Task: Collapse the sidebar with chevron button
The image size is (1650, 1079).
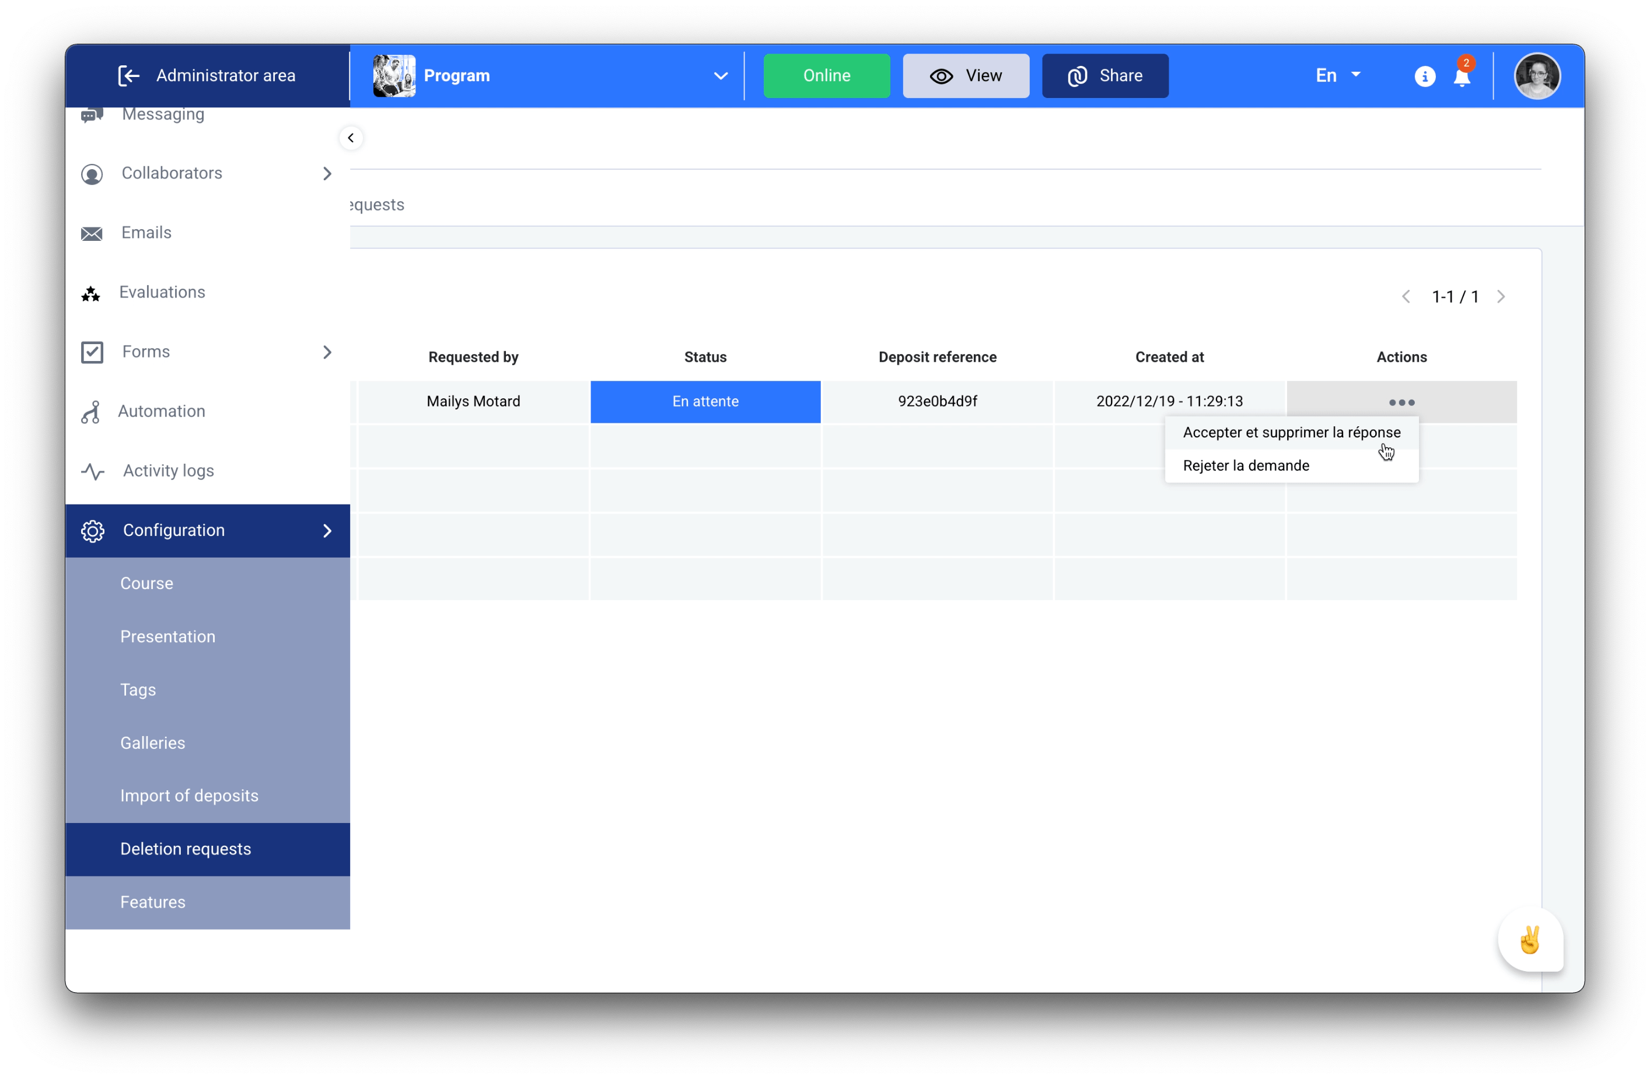Action: [x=351, y=138]
